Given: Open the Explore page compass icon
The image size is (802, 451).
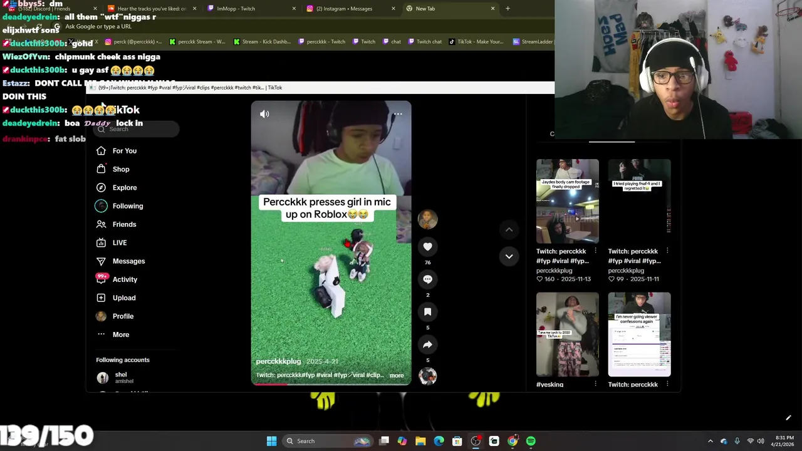Looking at the screenshot, I should pos(101,187).
